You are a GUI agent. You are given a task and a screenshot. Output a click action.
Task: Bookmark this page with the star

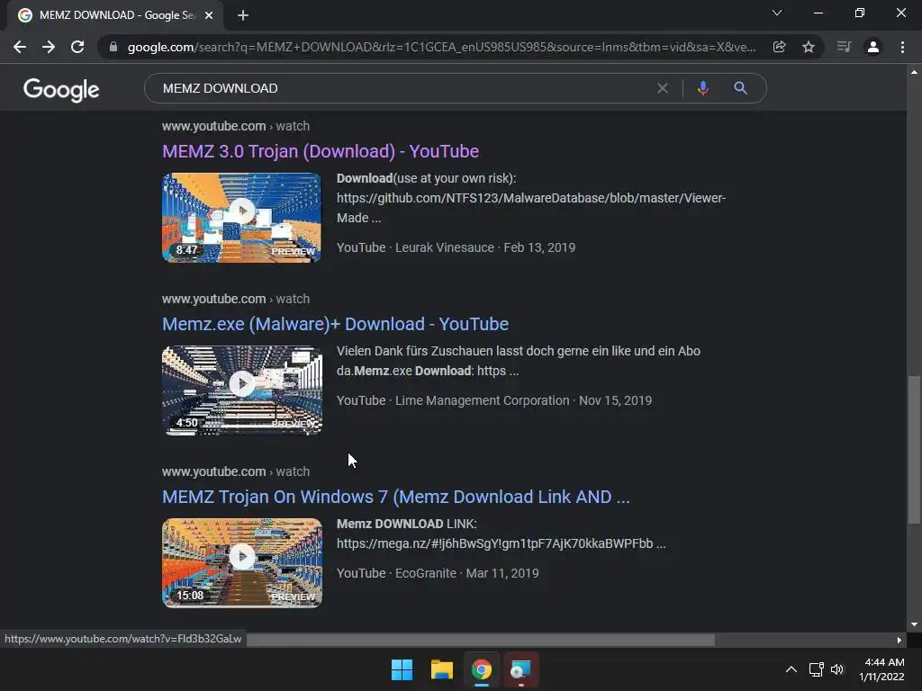[809, 47]
